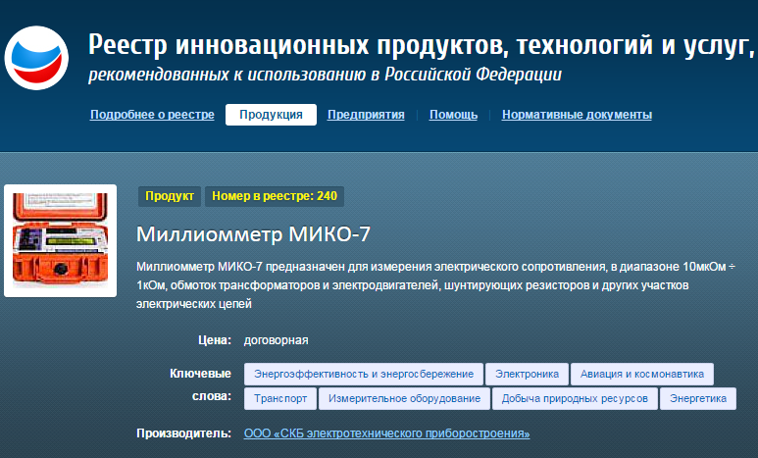Click the Цена: label
758x458 pixels.
coord(215,340)
